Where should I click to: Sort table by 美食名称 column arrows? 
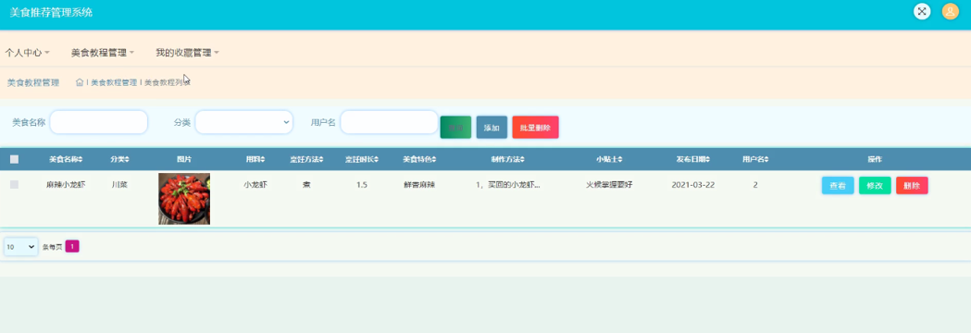tap(81, 160)
